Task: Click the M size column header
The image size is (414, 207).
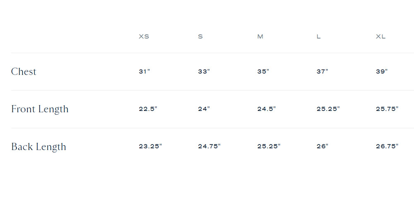Action: (x=260, y=36)
